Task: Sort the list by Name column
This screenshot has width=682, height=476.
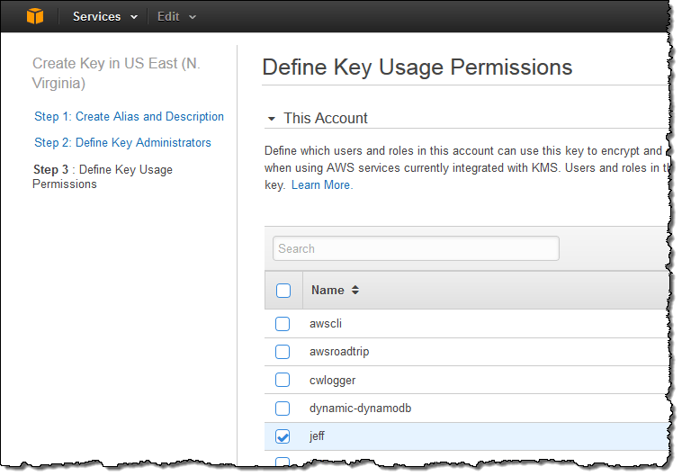Action: point(335,290)
